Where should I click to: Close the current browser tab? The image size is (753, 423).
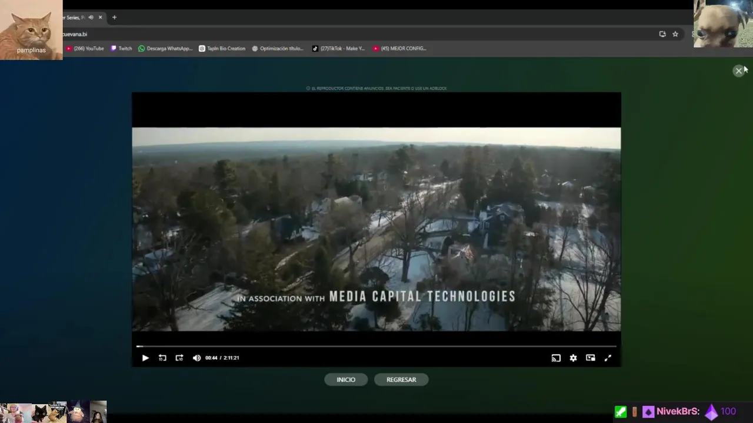pos(100,18)
